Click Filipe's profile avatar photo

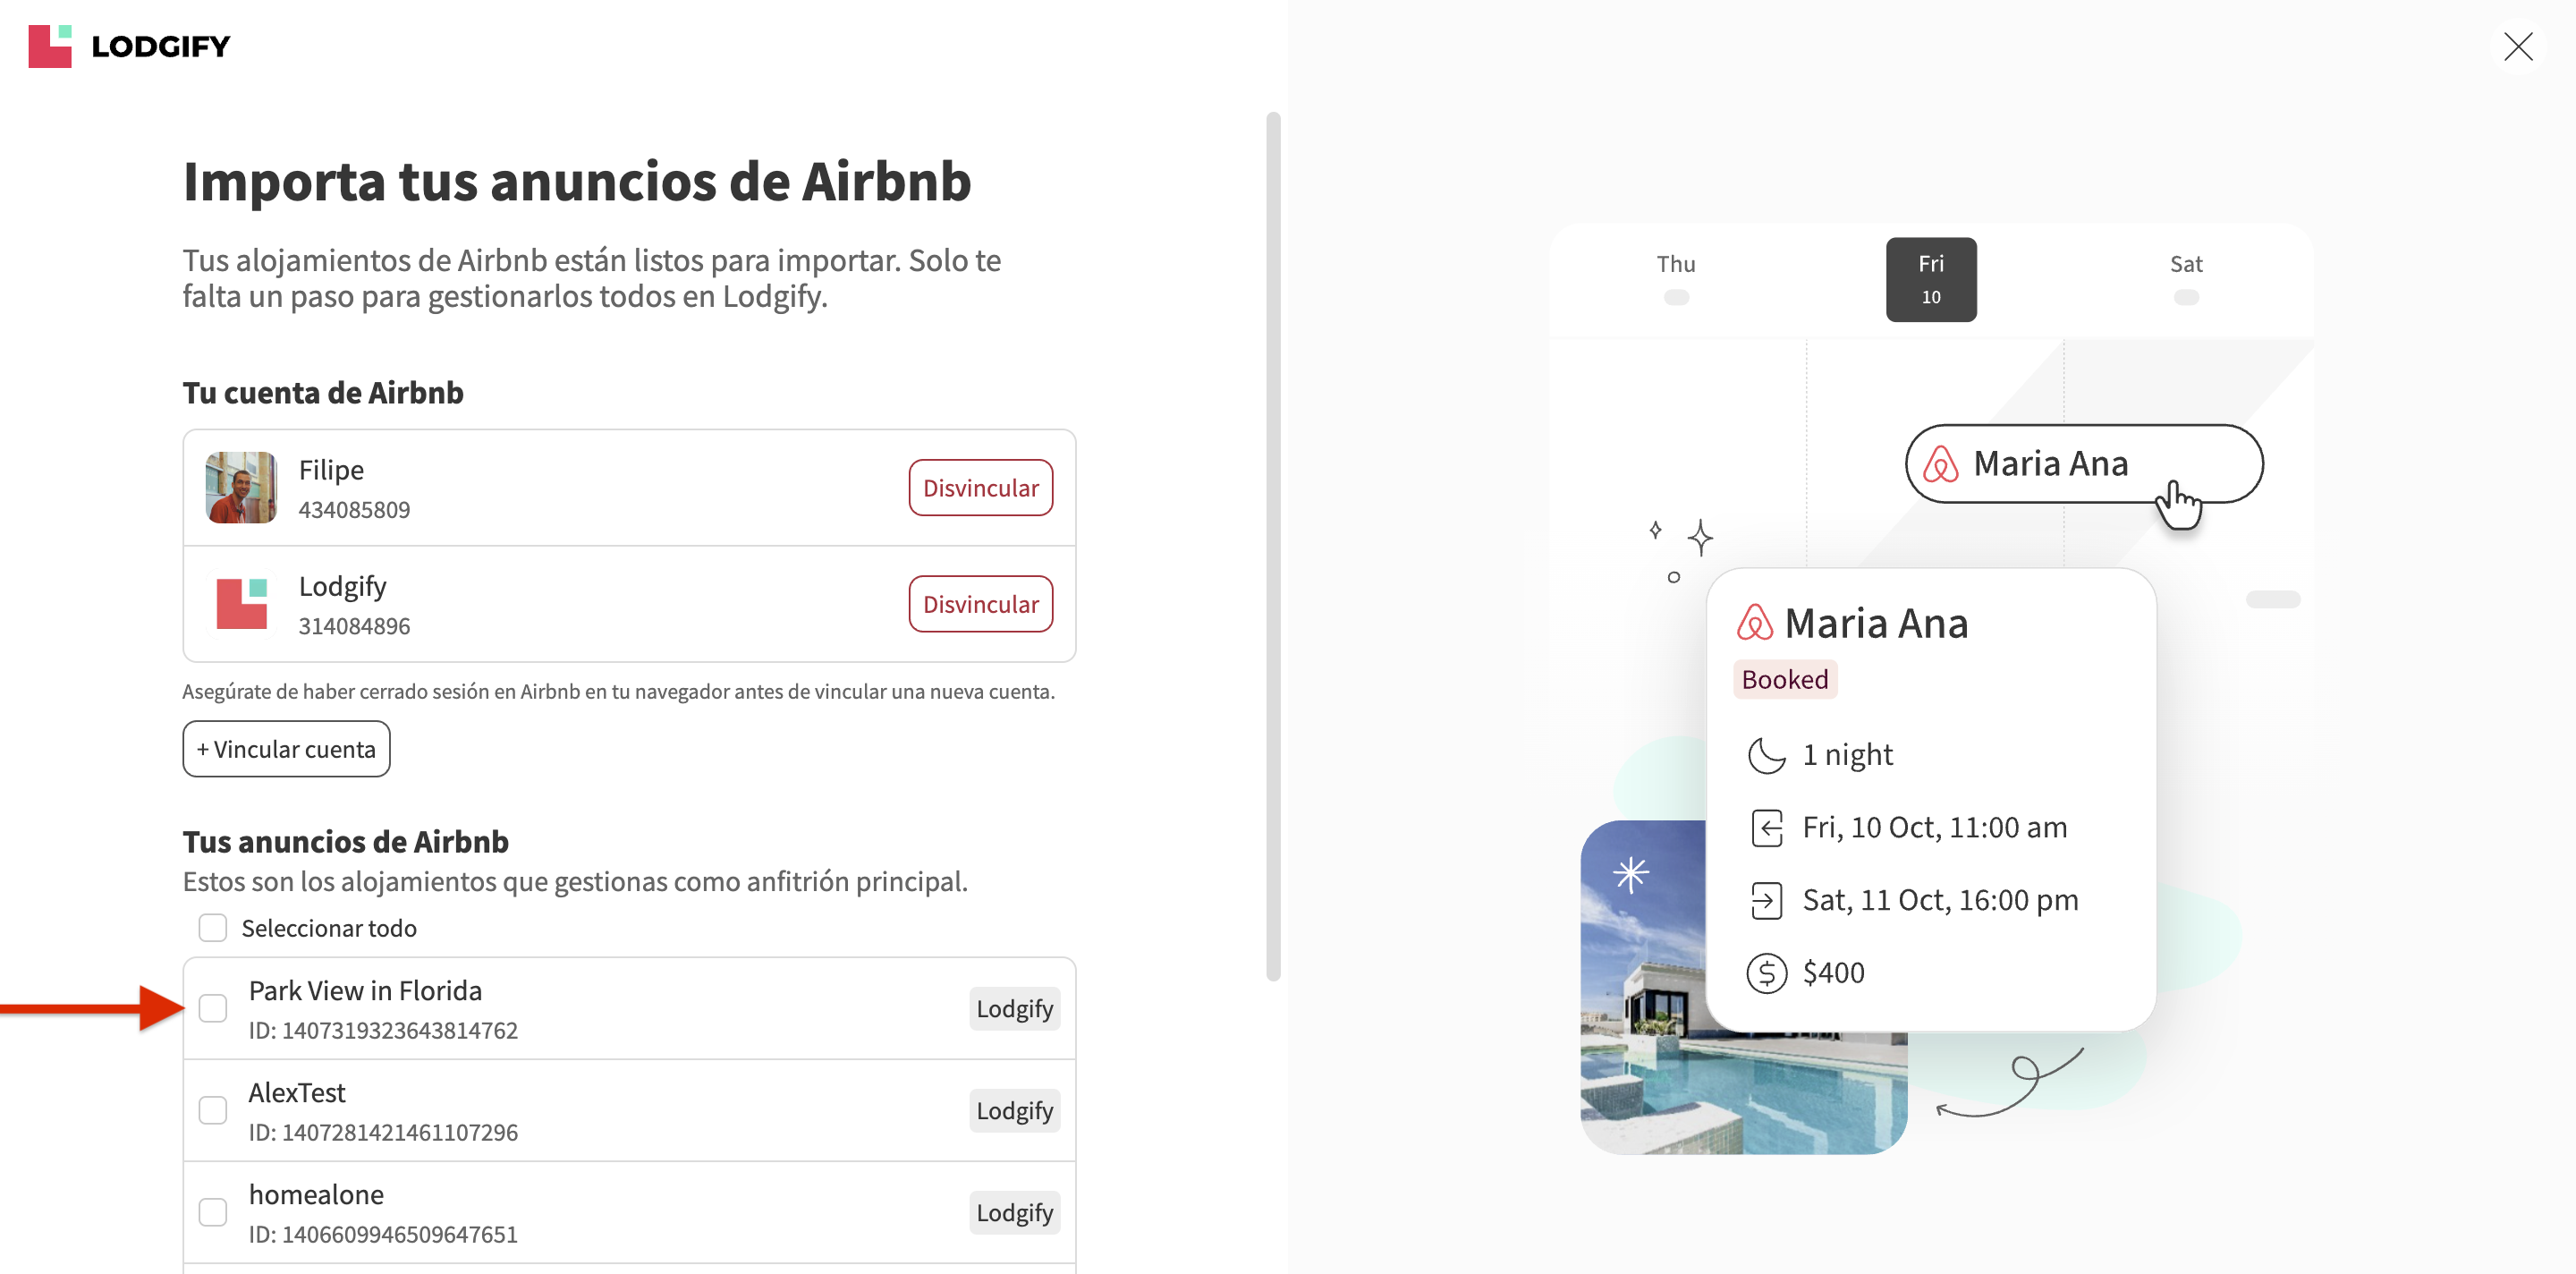(241, 488)
